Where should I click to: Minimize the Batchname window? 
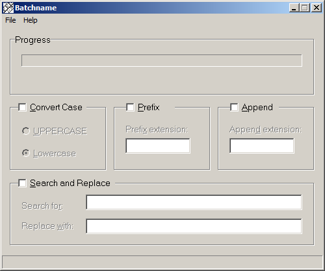coord(294,8)
